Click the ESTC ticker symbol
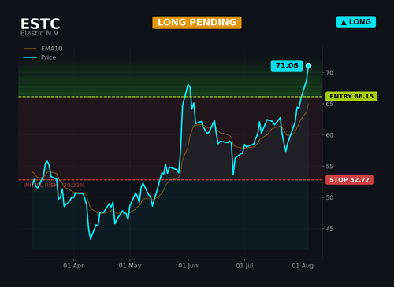Screen dimensions: 394x287 (x=40, y=24)
